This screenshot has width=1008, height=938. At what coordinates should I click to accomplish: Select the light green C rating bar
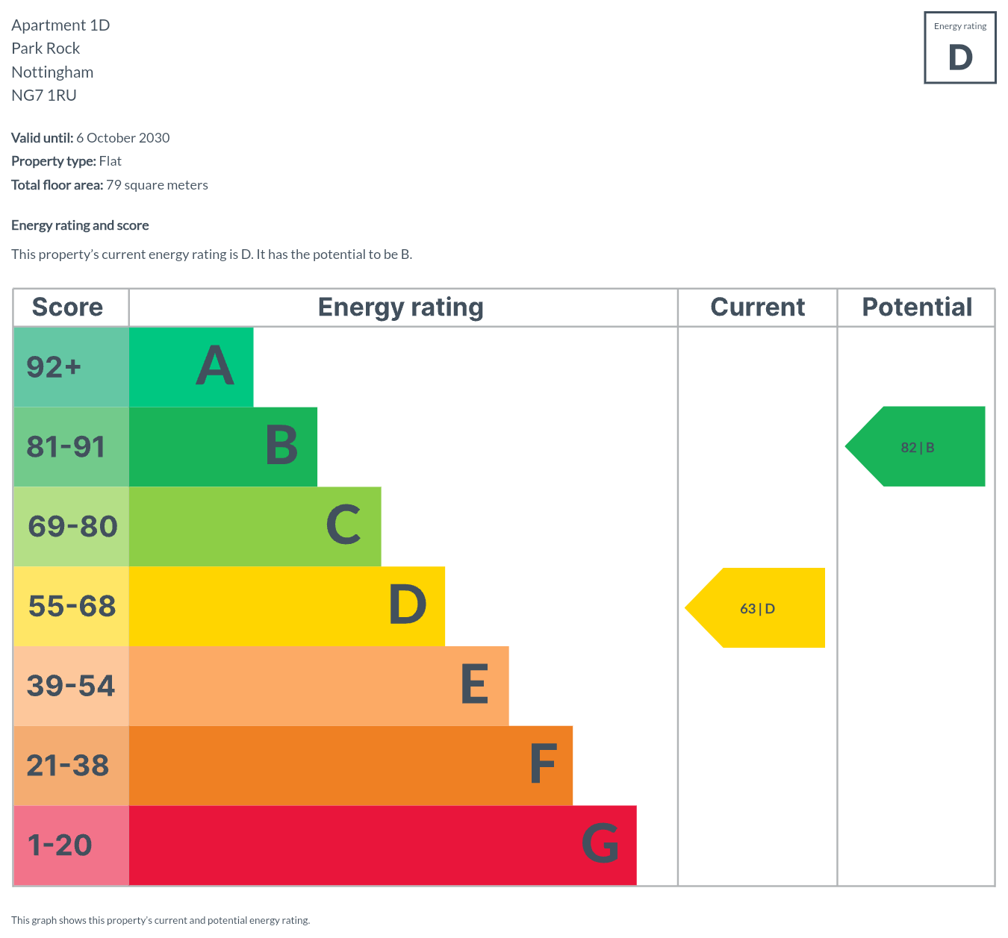(255, 527)
